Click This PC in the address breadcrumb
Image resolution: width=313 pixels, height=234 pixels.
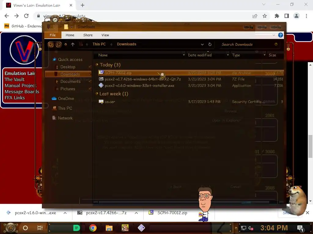pos(99,44)
